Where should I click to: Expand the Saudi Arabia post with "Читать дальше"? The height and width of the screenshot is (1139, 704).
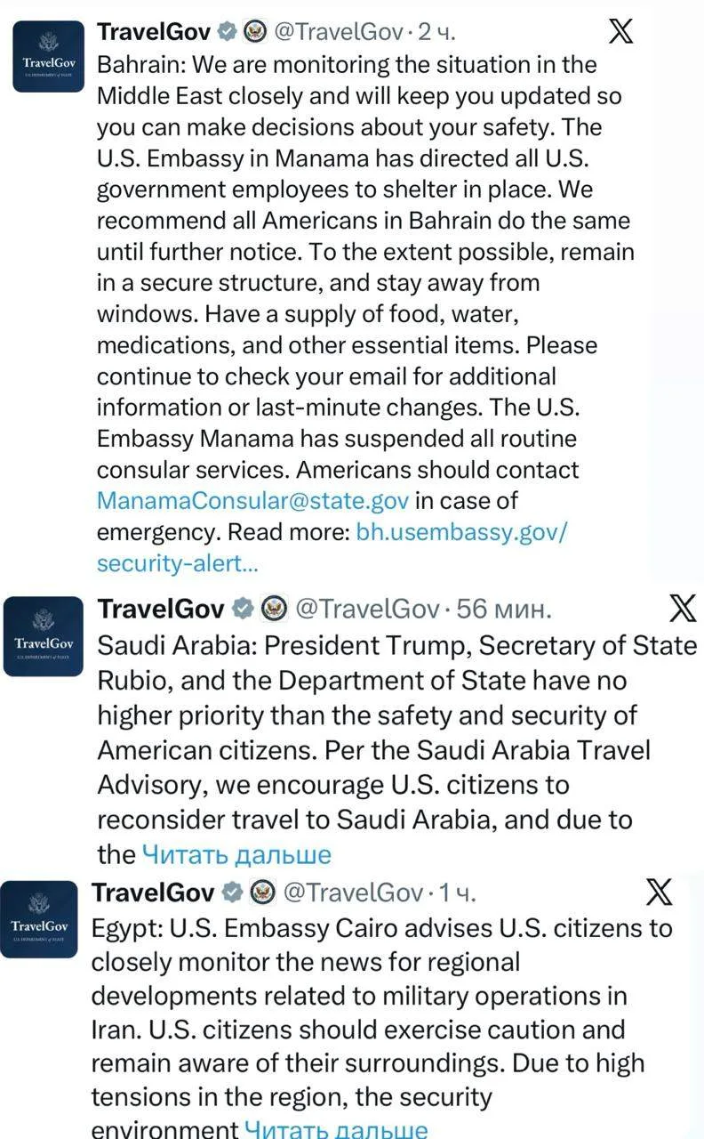[x=236, y=855]
